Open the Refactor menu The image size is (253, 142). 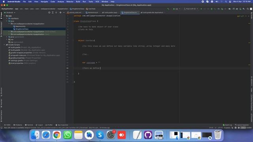70,2
